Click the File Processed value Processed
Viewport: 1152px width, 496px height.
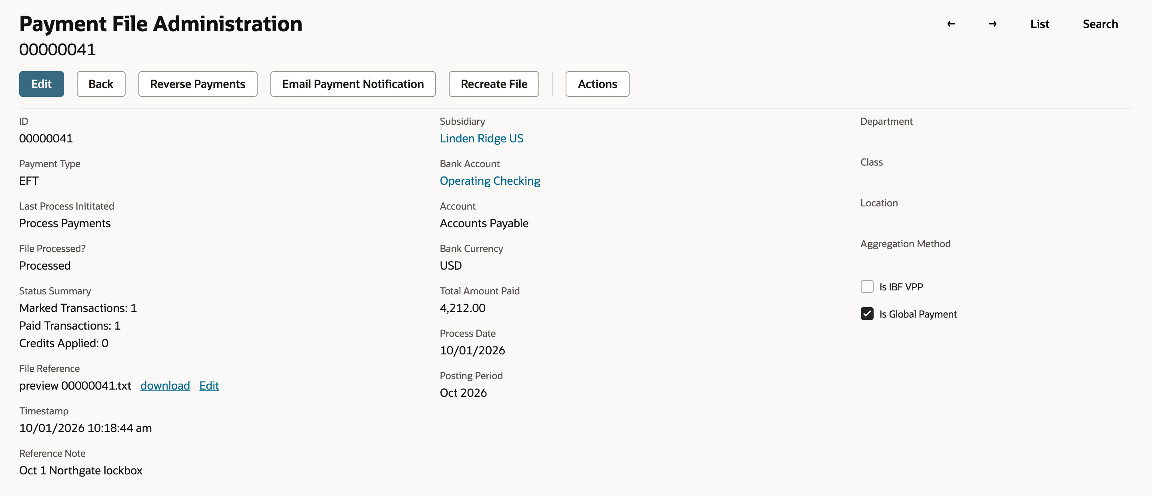click(45, 266)
